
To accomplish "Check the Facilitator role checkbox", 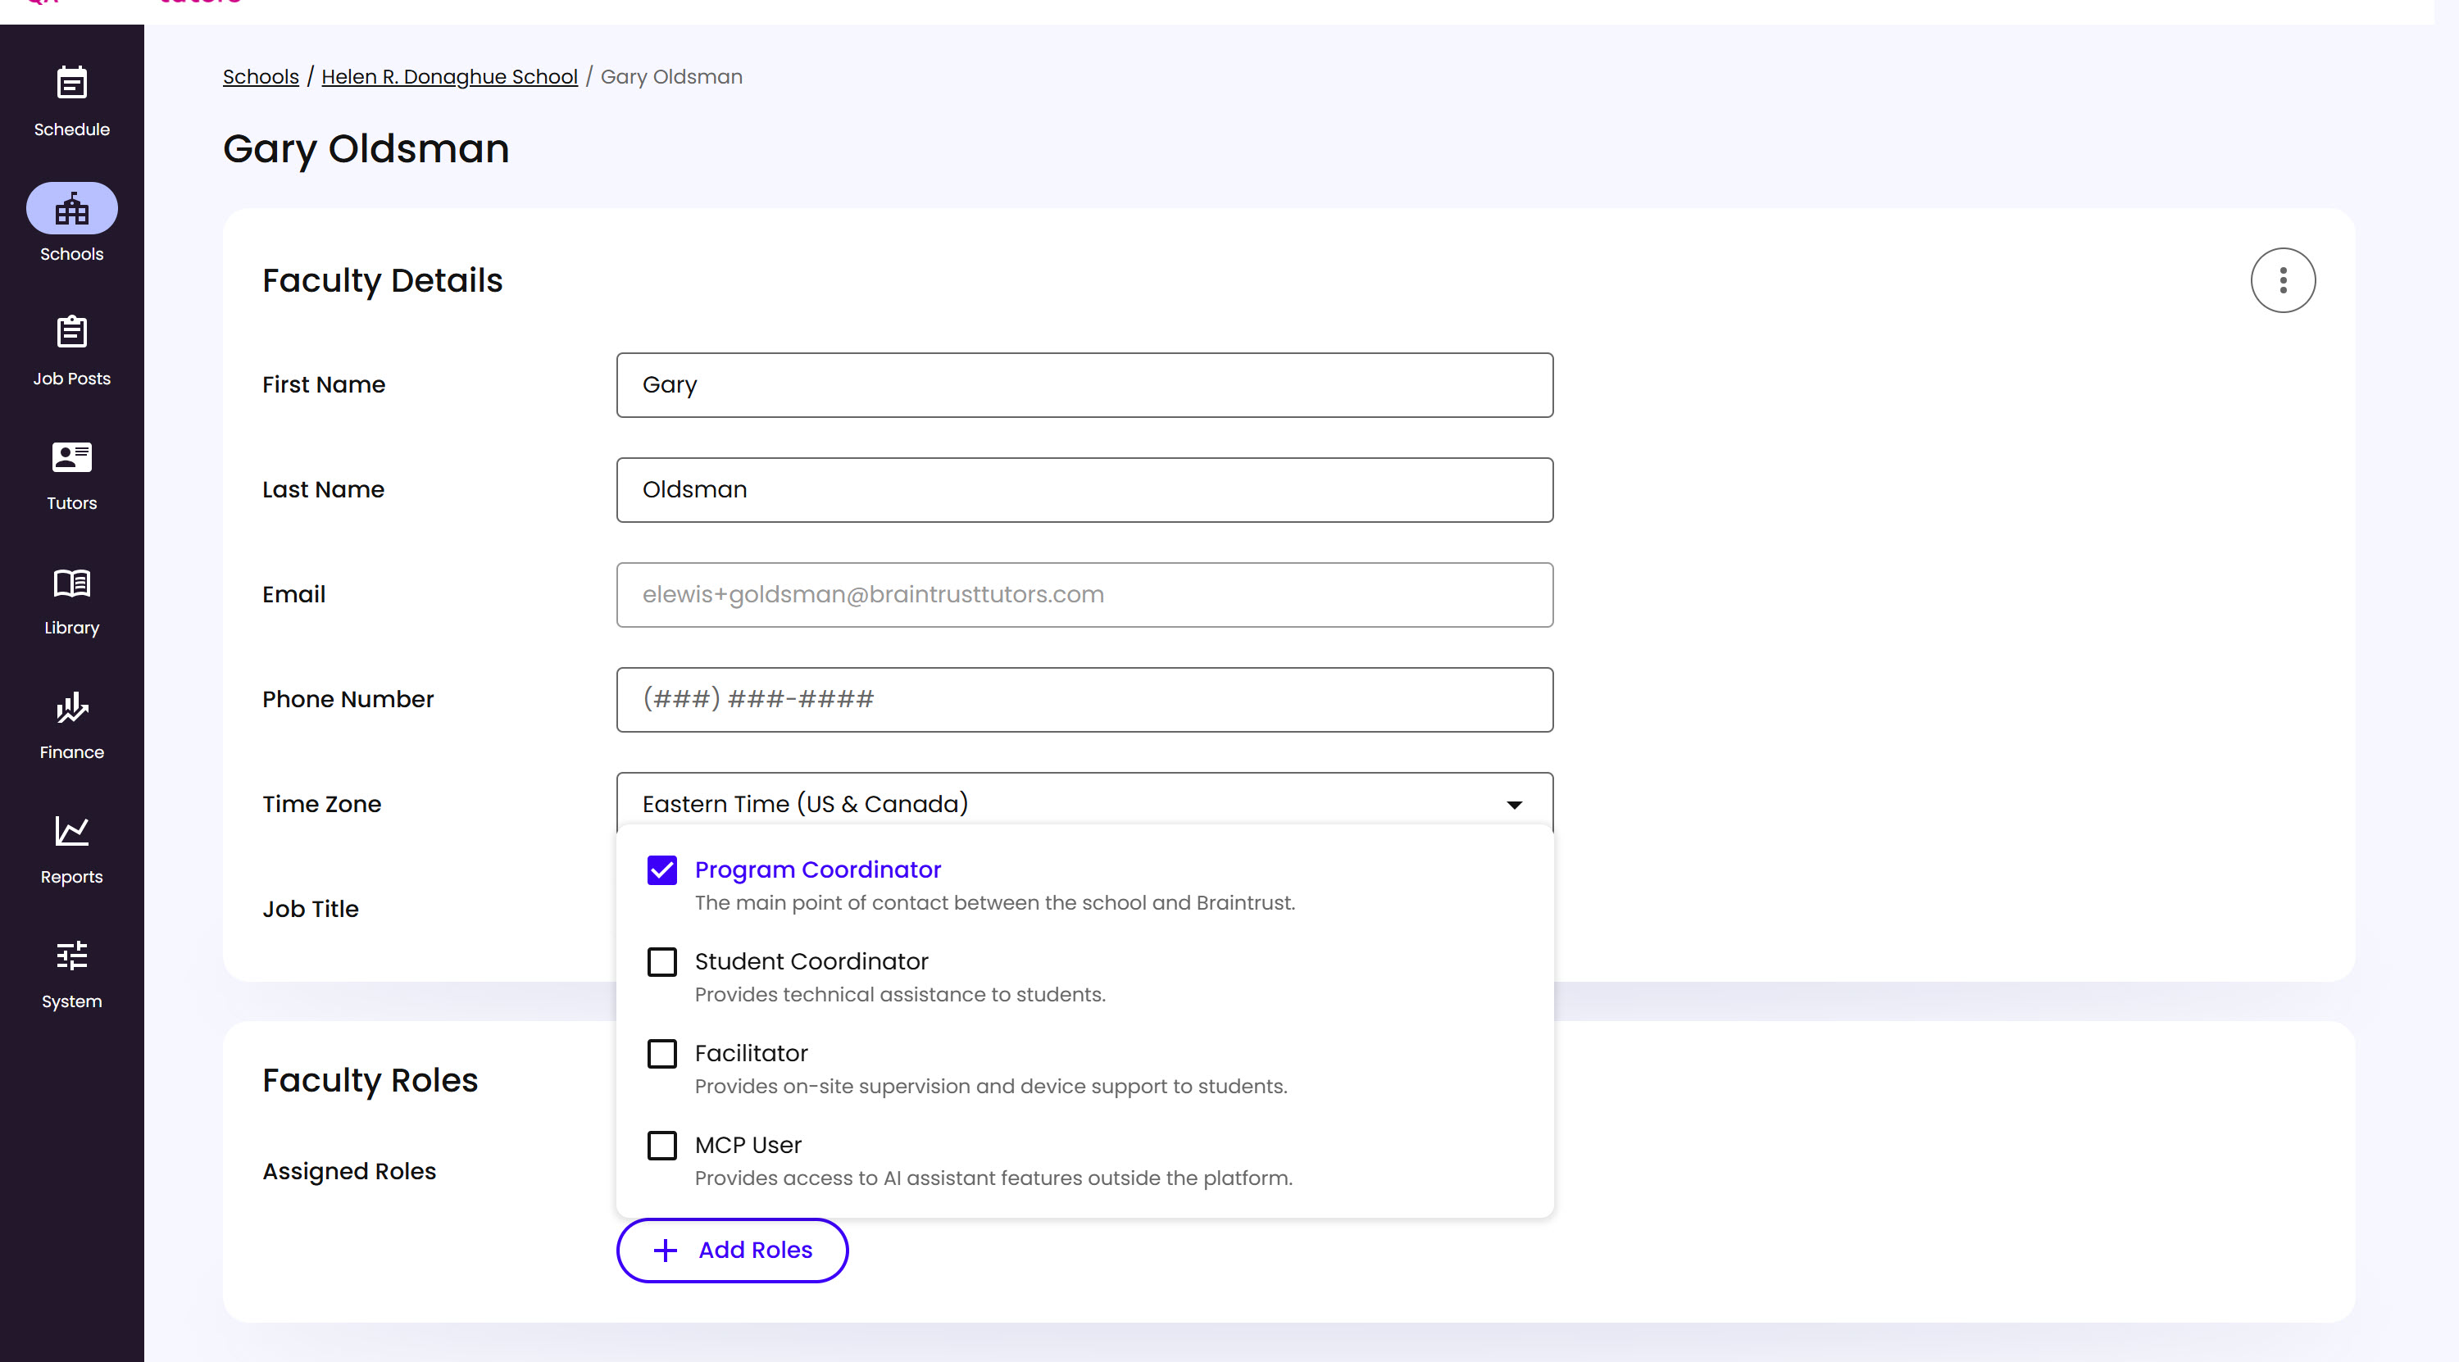I will pos(661,1053).
